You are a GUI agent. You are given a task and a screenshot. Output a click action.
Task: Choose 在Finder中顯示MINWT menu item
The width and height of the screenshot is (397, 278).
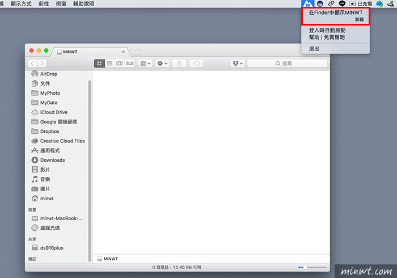[336, 12]
